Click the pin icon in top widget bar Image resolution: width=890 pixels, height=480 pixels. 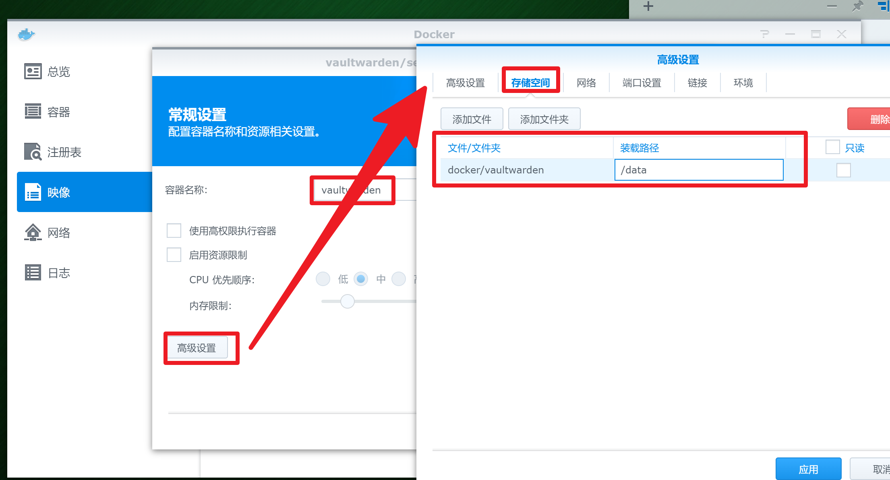[x=857, y=6]
